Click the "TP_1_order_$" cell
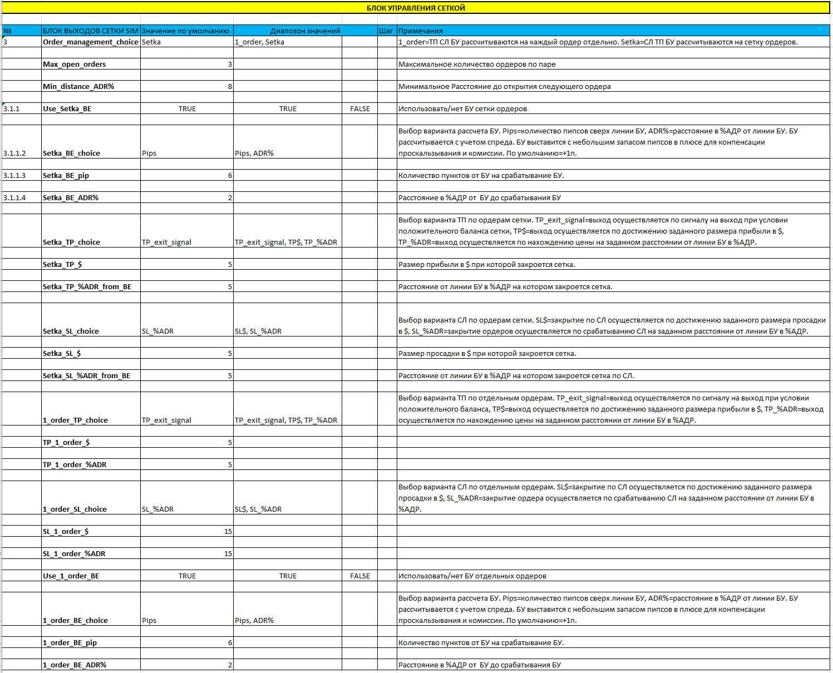Screen dimensions: 833x673 pyautogui.click(x=91, y=442)
